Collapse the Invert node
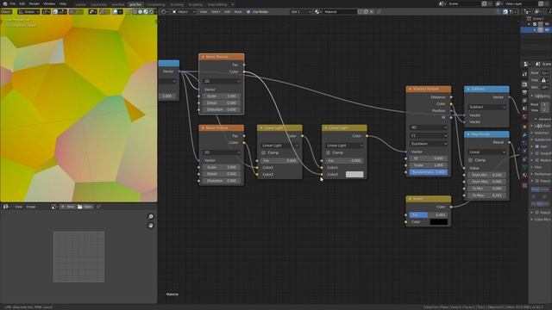The image size is (552, 310). coord(410,199)
